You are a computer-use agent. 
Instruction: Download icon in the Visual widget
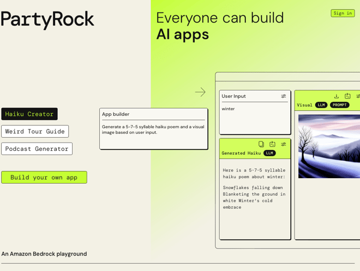coord(337,96)
